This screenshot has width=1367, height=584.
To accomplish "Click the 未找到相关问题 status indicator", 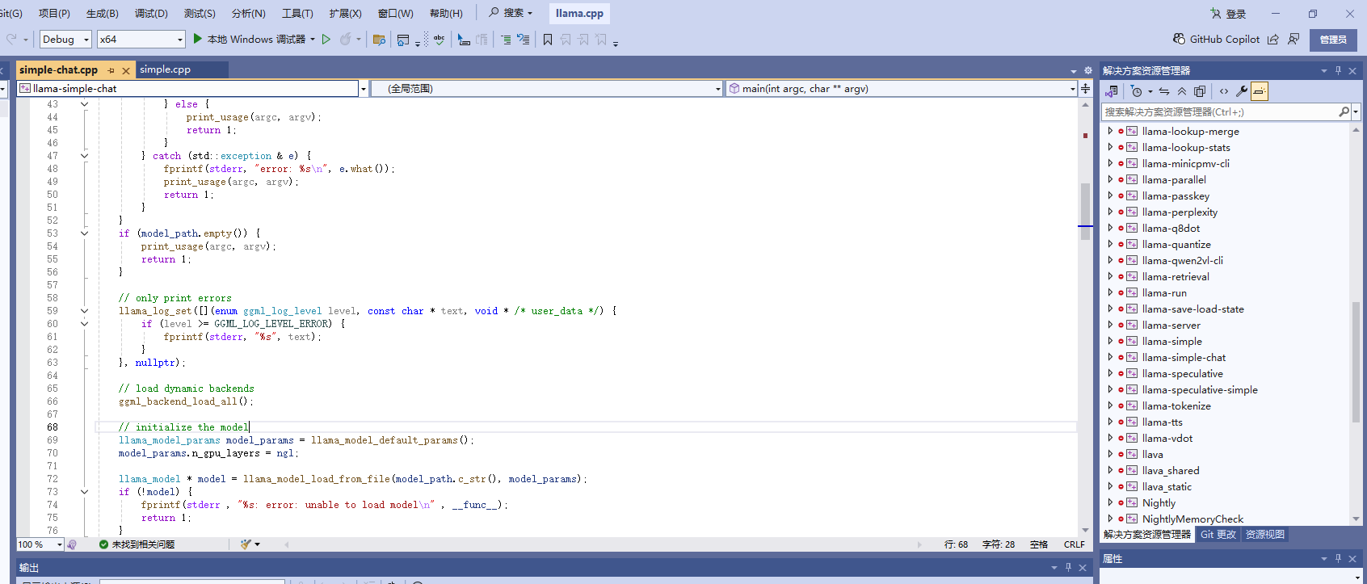I will [x=137, y=544].
